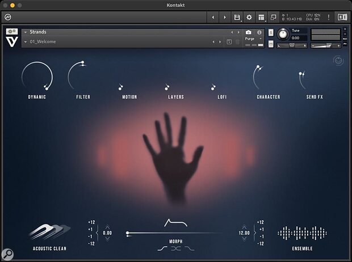Viewport: 352px width, 262px height.
Task: Open the Purge dropdown menu
Action: pyautogui.click(x=254, y=39)
